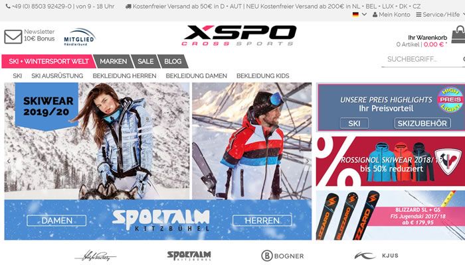
Task: Expand the German flag language dropdown
Action: [359, 14]
